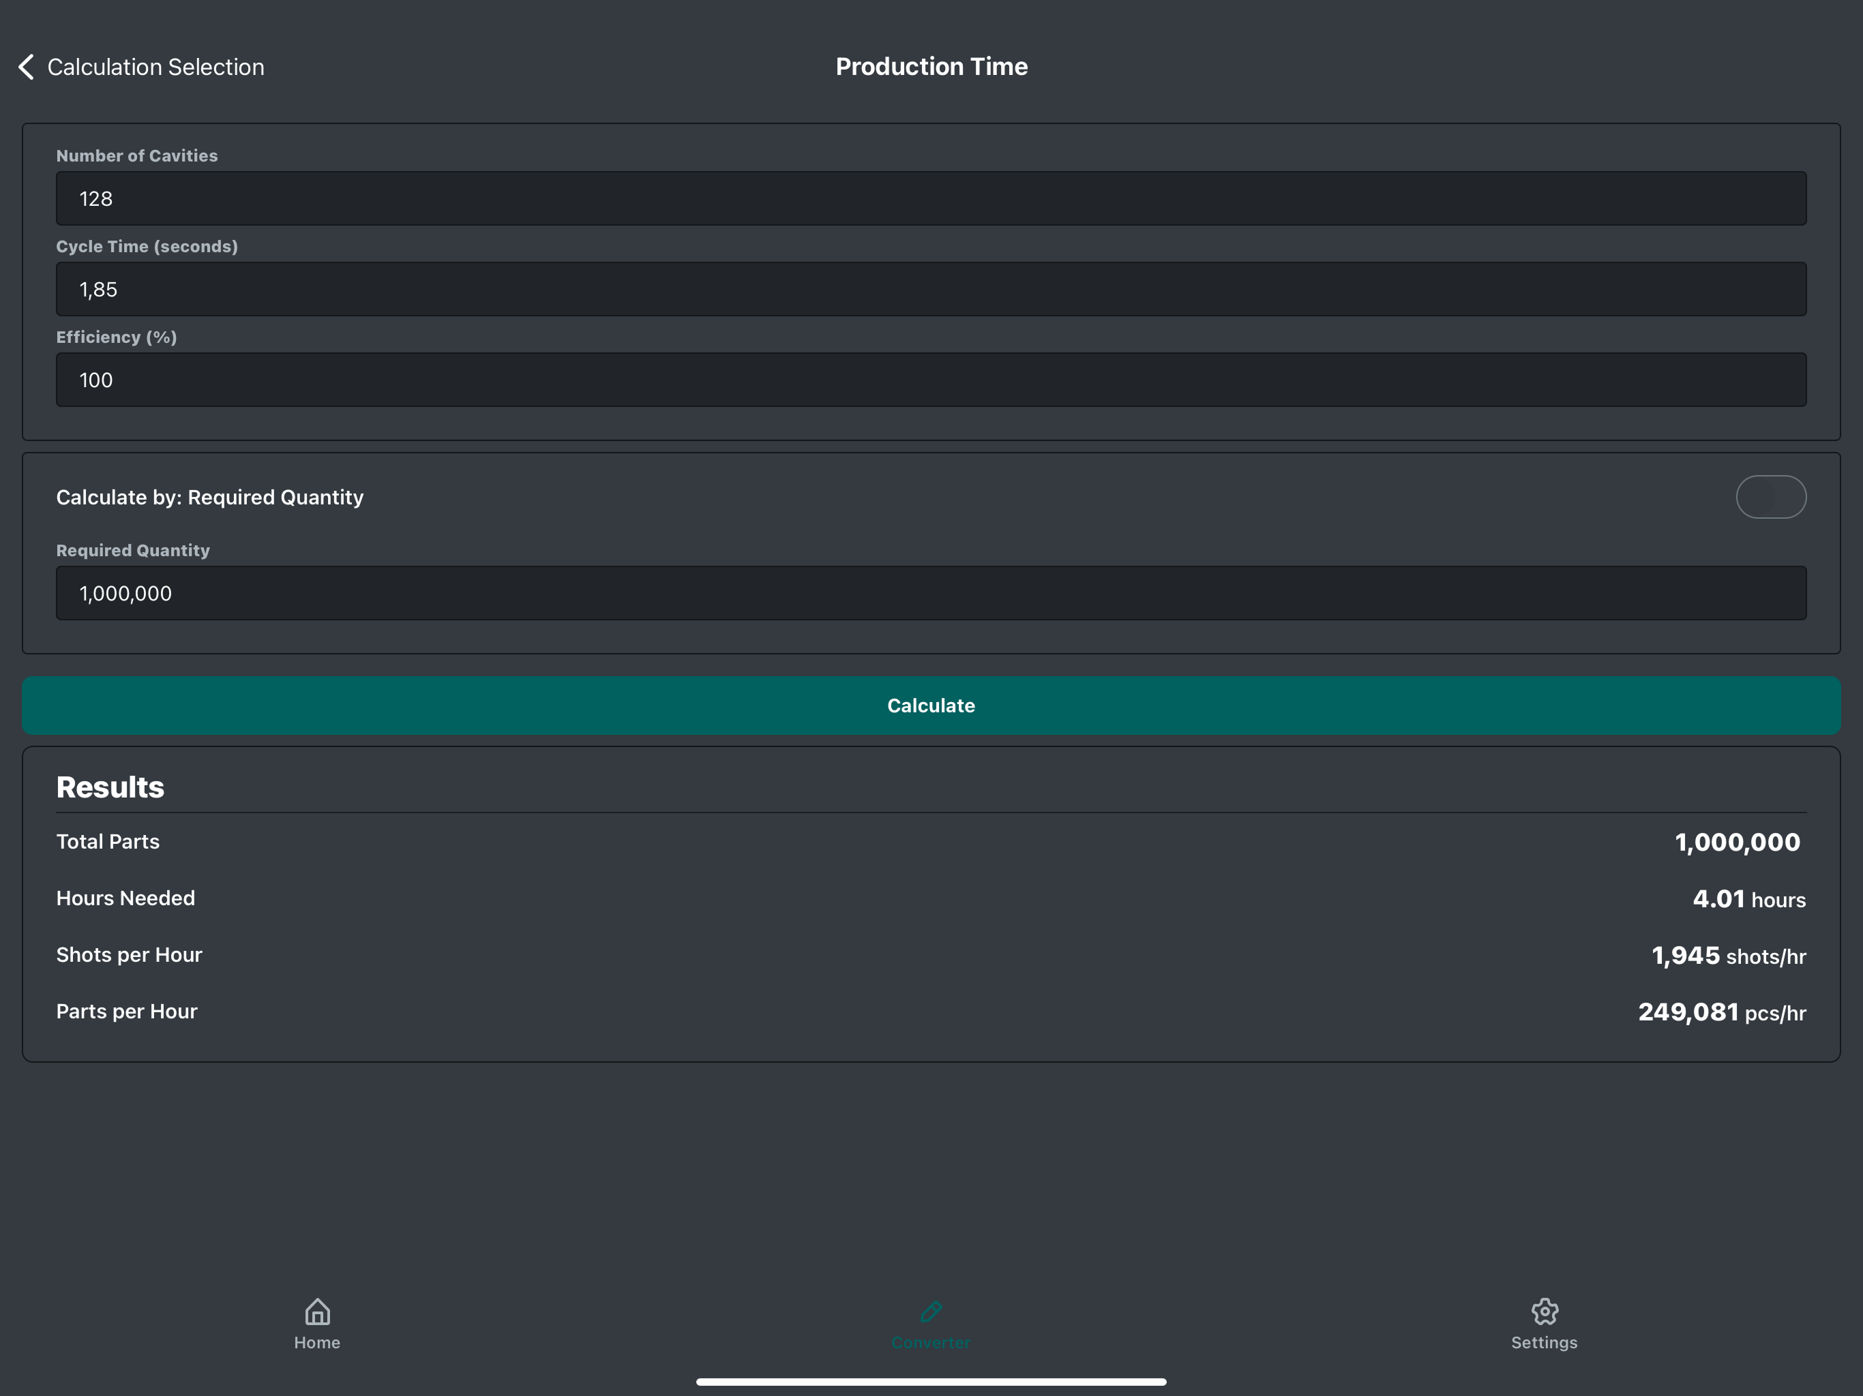Tap the Results heading

(x=110, y=787)
